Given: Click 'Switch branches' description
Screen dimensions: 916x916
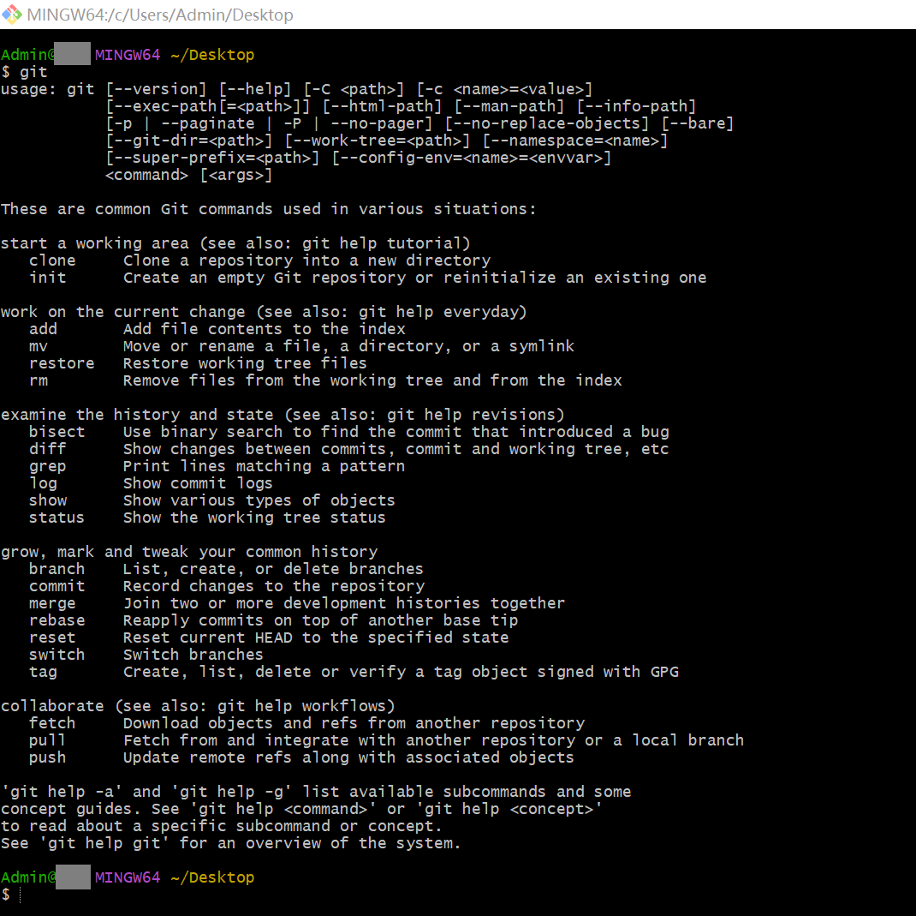Looking at the screenshot, I should coord(193,655).
